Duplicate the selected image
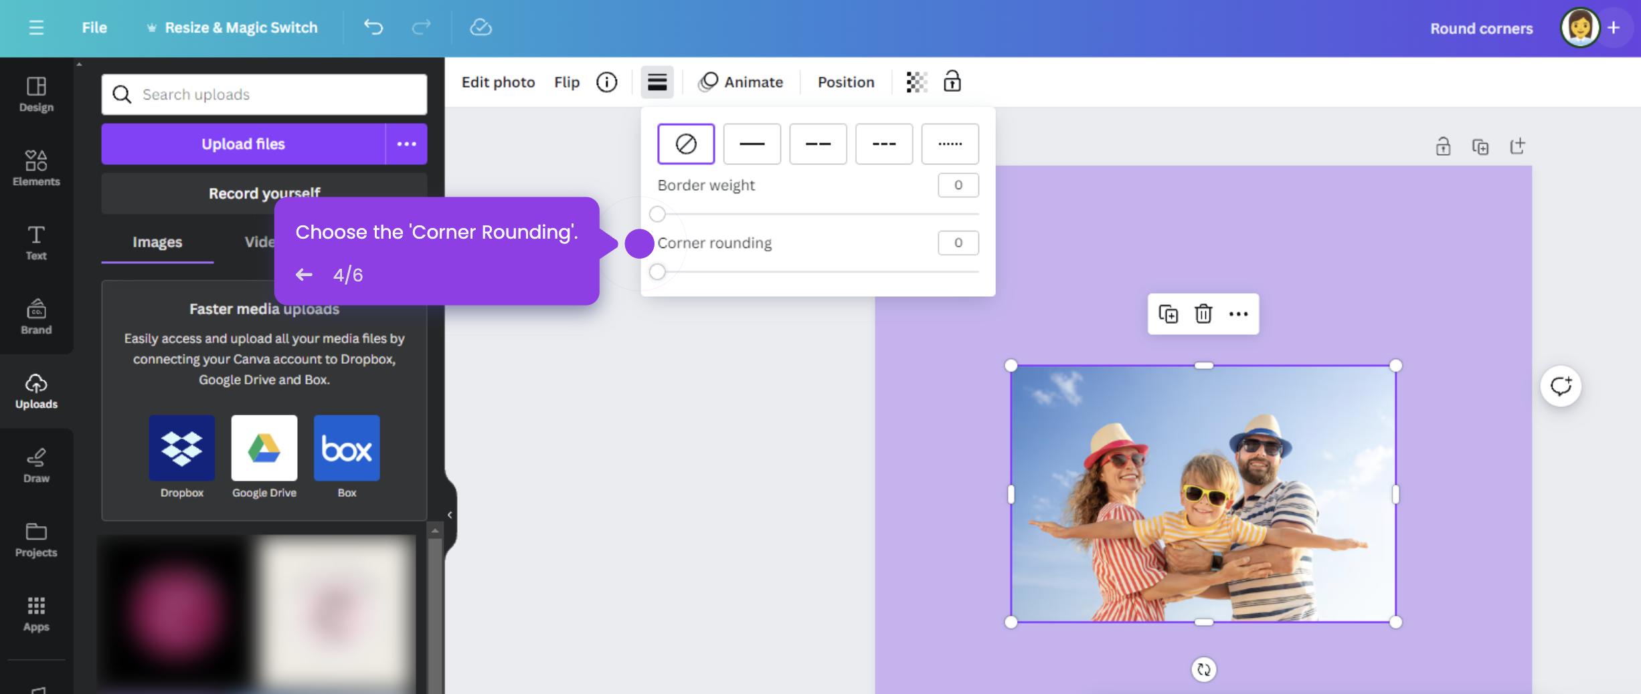Viewport: 1641px width, 694px height. [1168, 314]
